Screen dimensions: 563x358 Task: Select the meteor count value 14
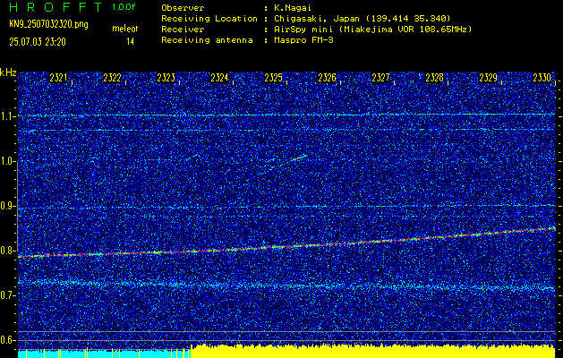coord(130,42)
